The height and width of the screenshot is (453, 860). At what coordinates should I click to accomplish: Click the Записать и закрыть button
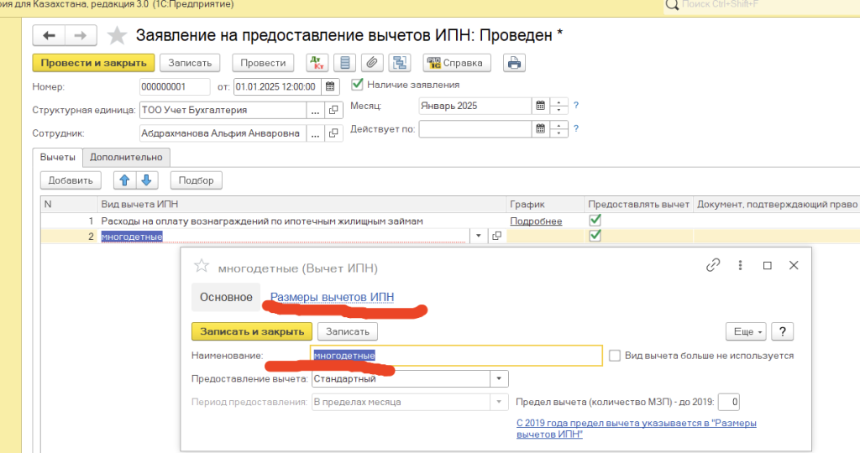[252, 331]
